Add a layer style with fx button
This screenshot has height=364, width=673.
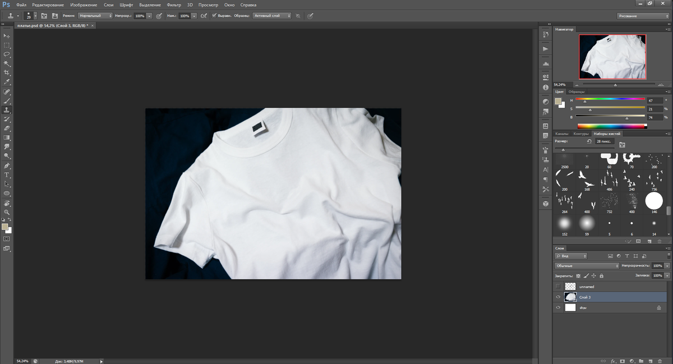coord(614,361)
